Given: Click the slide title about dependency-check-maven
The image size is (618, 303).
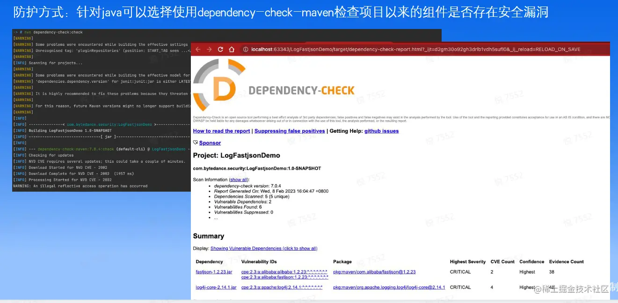Looking at the screenshot, I should 281,13.
